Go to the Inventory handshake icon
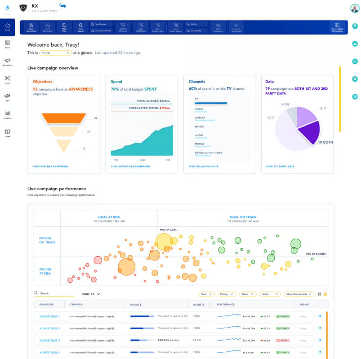The width and height of the screenshot is (361, 359). click(7, 62)
